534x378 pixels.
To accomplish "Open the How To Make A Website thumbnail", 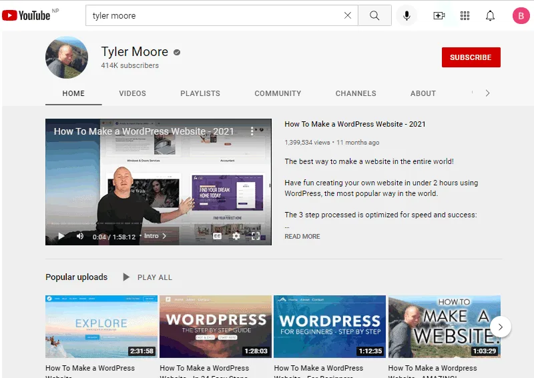I will tap(444, 327).
